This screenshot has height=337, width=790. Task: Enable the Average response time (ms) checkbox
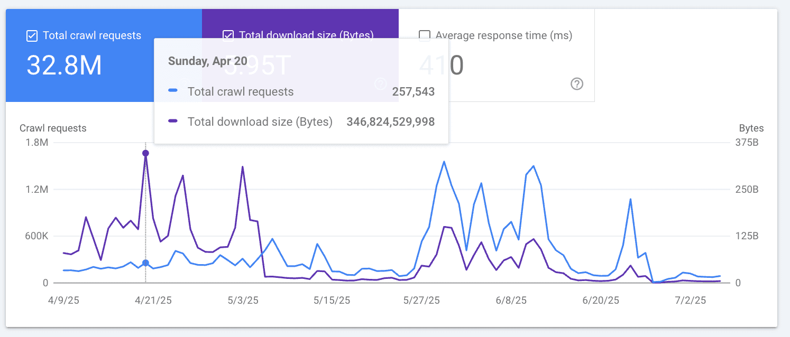coord(425,35)
